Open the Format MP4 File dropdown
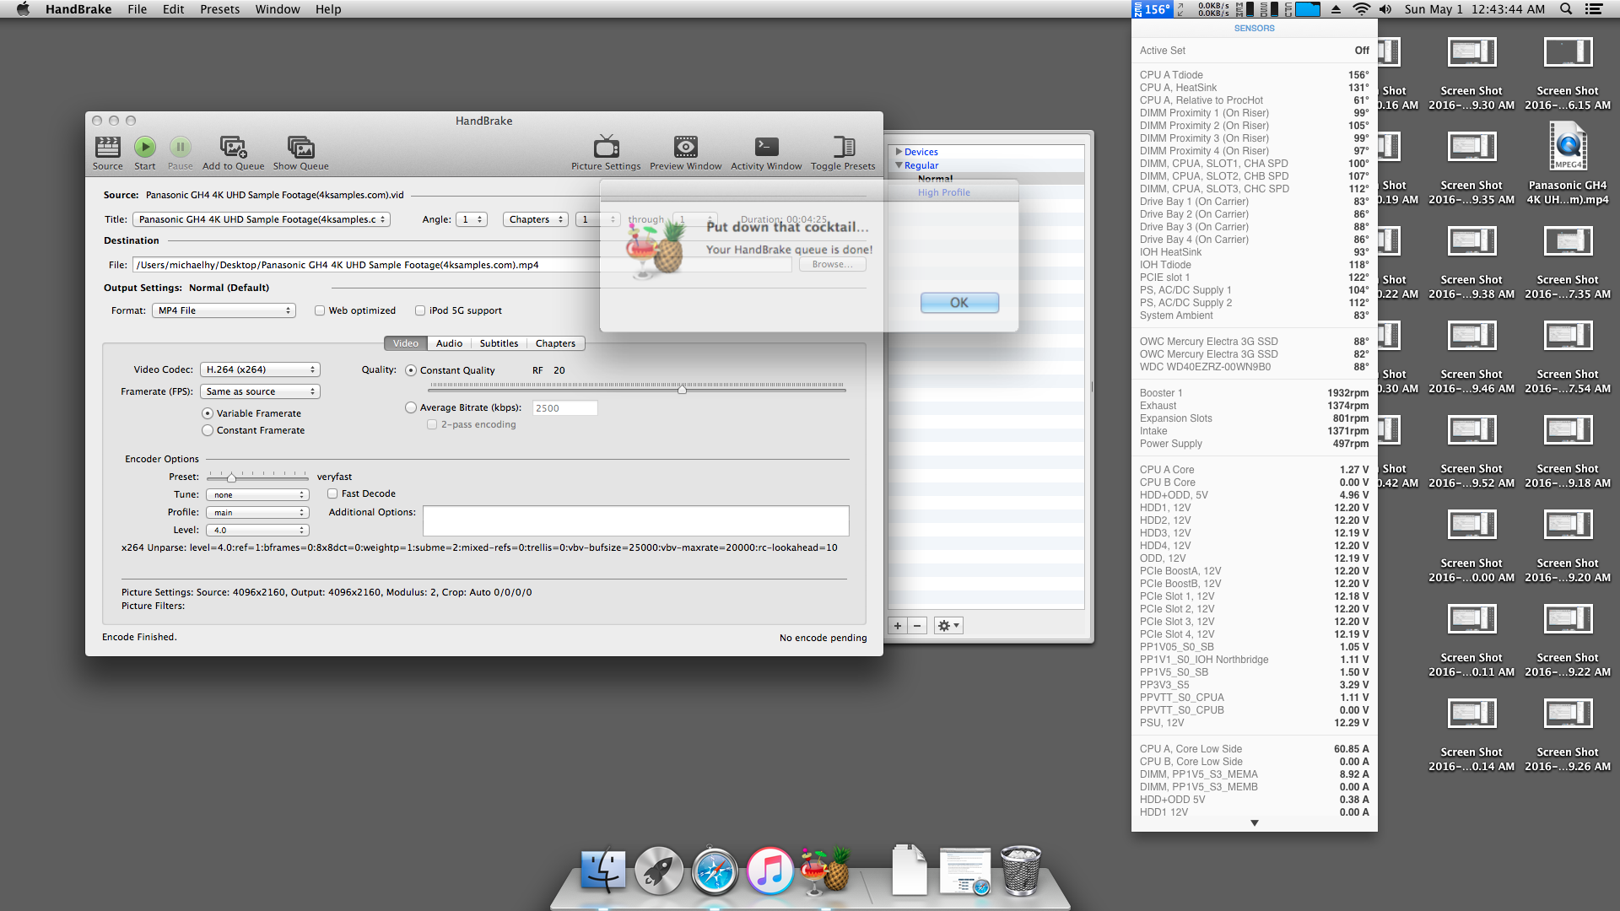Screen dimensions: 1620x911 (x=224, y=310)
